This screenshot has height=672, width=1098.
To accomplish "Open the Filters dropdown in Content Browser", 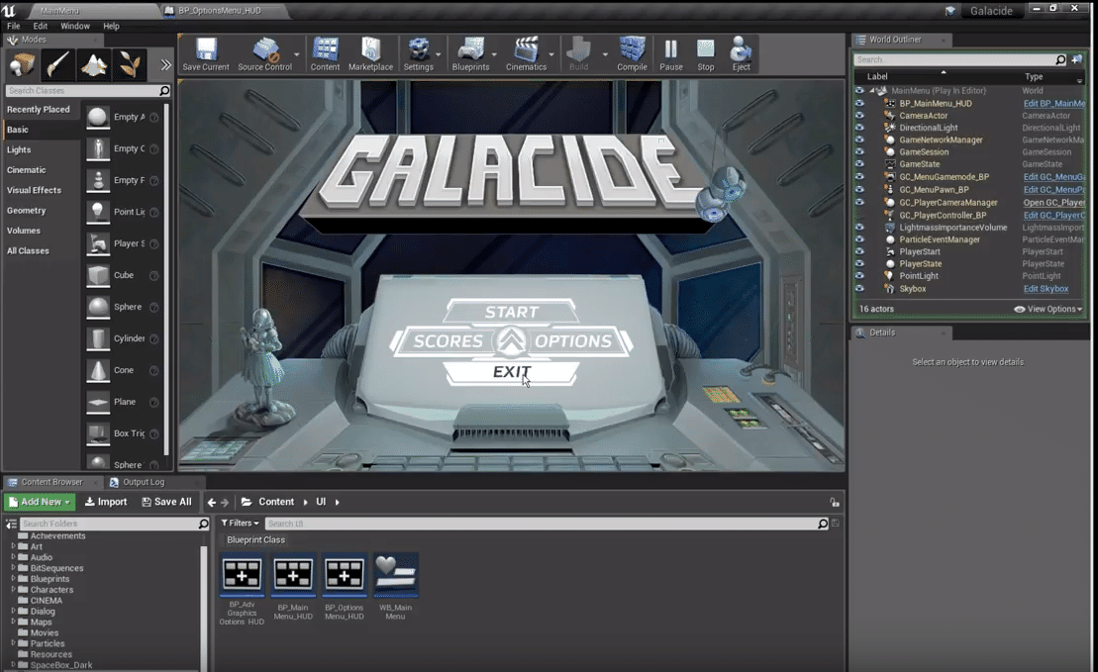I will (x=241, y=523).
